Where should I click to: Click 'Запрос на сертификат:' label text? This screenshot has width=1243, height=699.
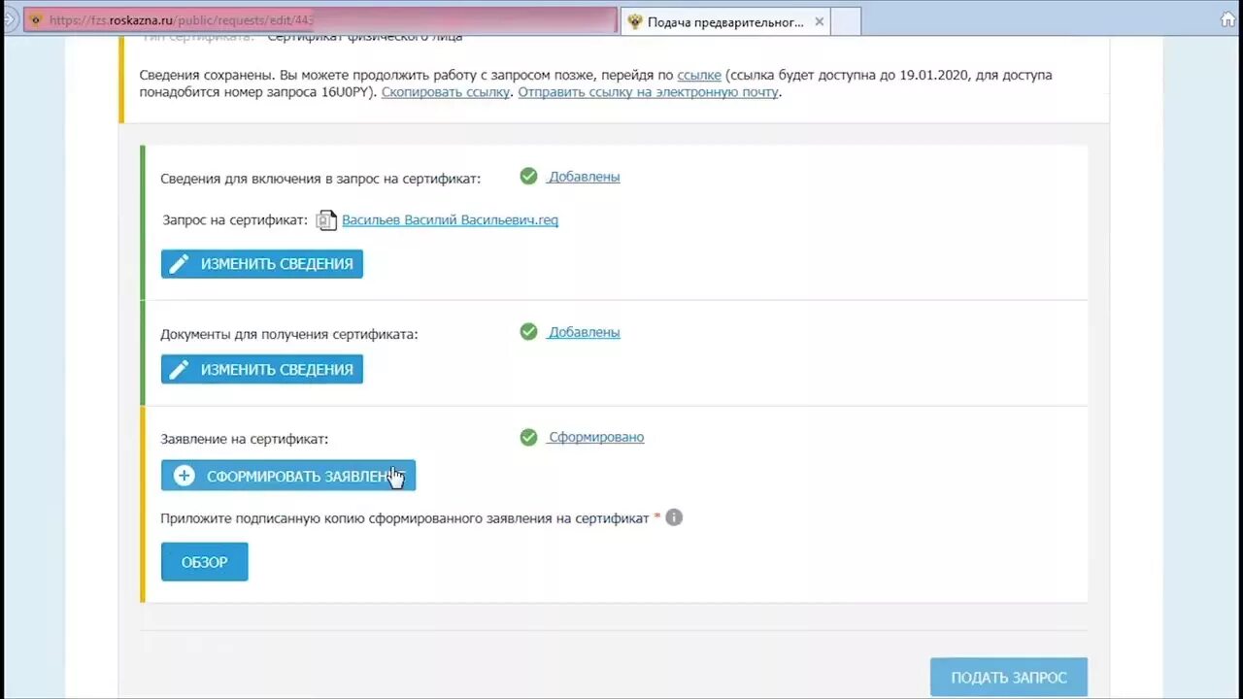click(236, 220)
